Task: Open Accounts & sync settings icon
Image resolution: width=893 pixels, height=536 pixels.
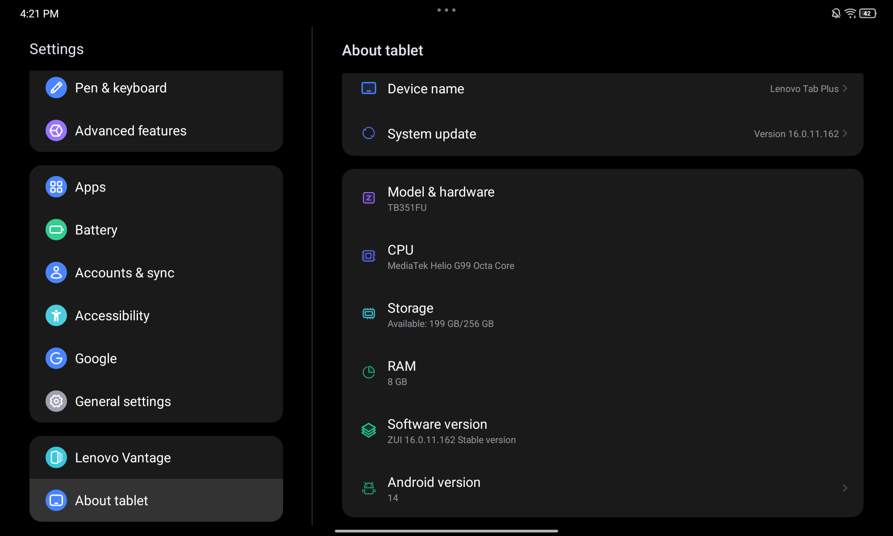Action: click(x=55, y=272)
